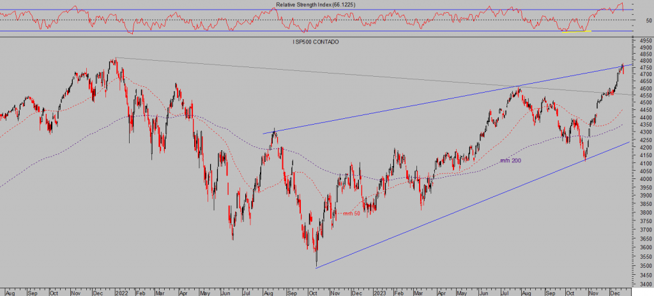This screenshot has height=296, width=654.
Task: Click the 3650 price axis label
Action: tap(646, 239)
